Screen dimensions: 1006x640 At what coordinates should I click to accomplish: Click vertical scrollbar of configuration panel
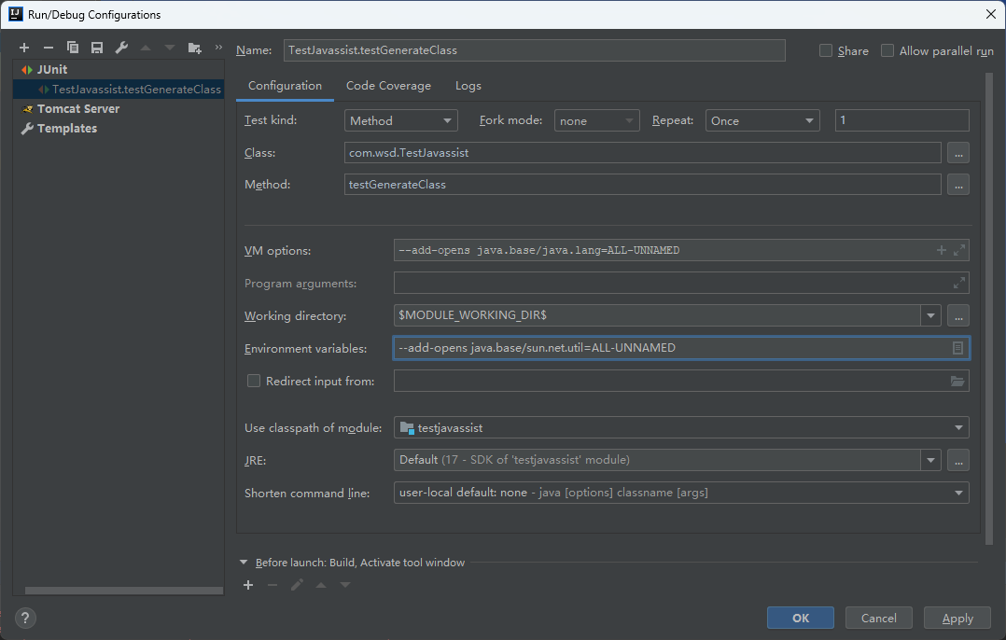[x=989, y=308]
